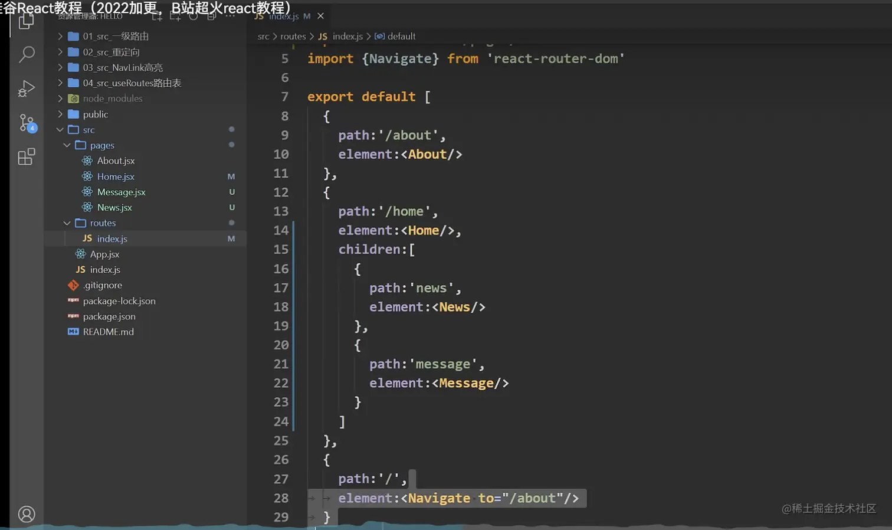Image resolution: width=892 pixels, height=530 pixels.
Task: Click the routes breadcrumb segment
Action: pos(293,37)
